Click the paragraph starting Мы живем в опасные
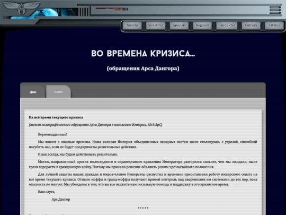Viewport: 286px width, 215px height. 143,144
